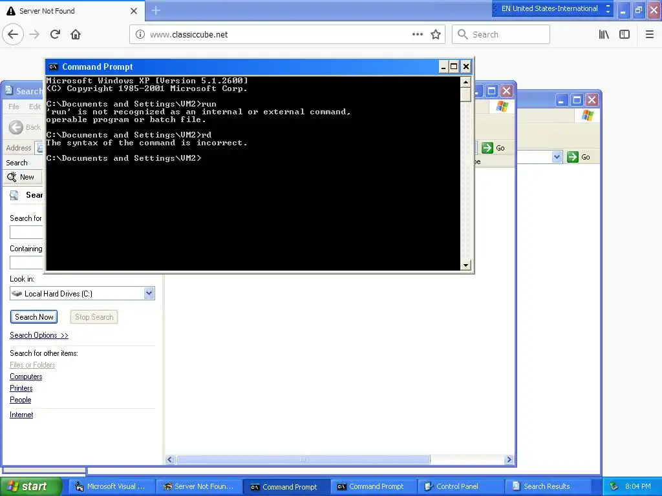Open the Firefox Library icon
Screen dimensions: 662x496
604,35
